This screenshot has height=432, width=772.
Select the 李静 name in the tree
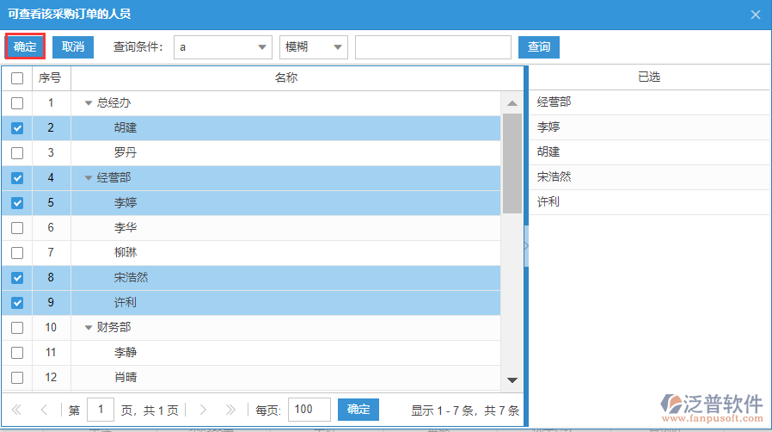click(125, 353)
